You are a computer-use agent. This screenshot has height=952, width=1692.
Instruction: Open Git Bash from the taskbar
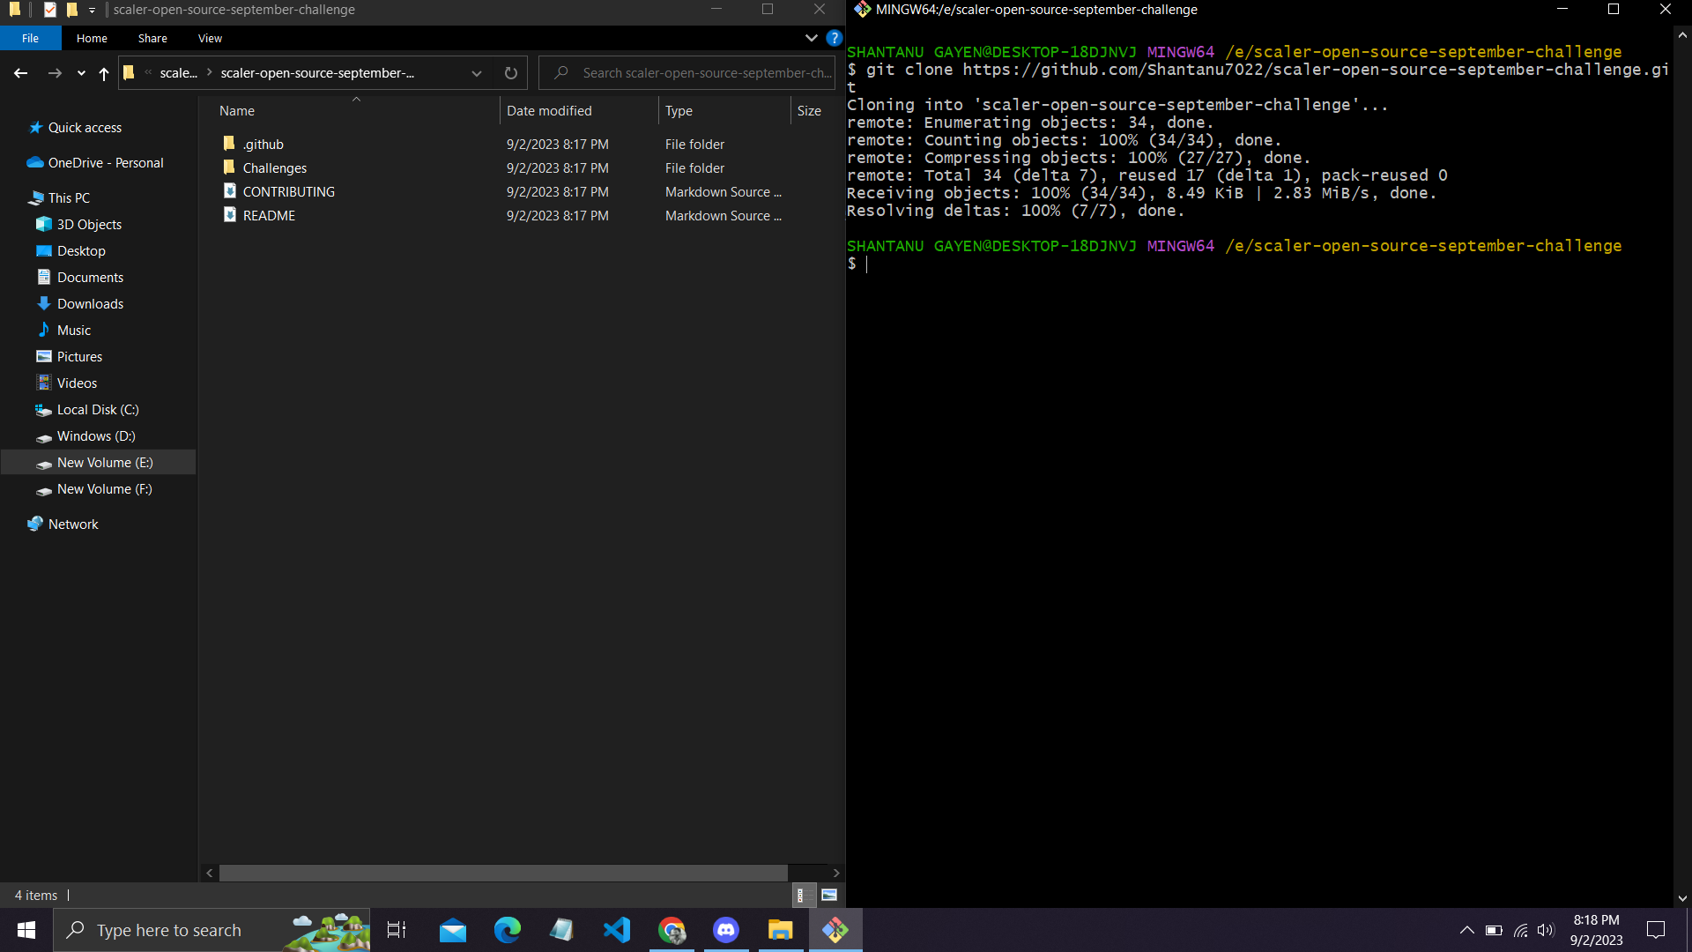pos(835,930)
